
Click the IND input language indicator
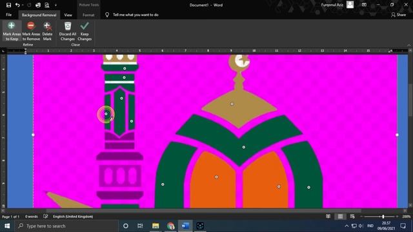[x=370, y=226]
